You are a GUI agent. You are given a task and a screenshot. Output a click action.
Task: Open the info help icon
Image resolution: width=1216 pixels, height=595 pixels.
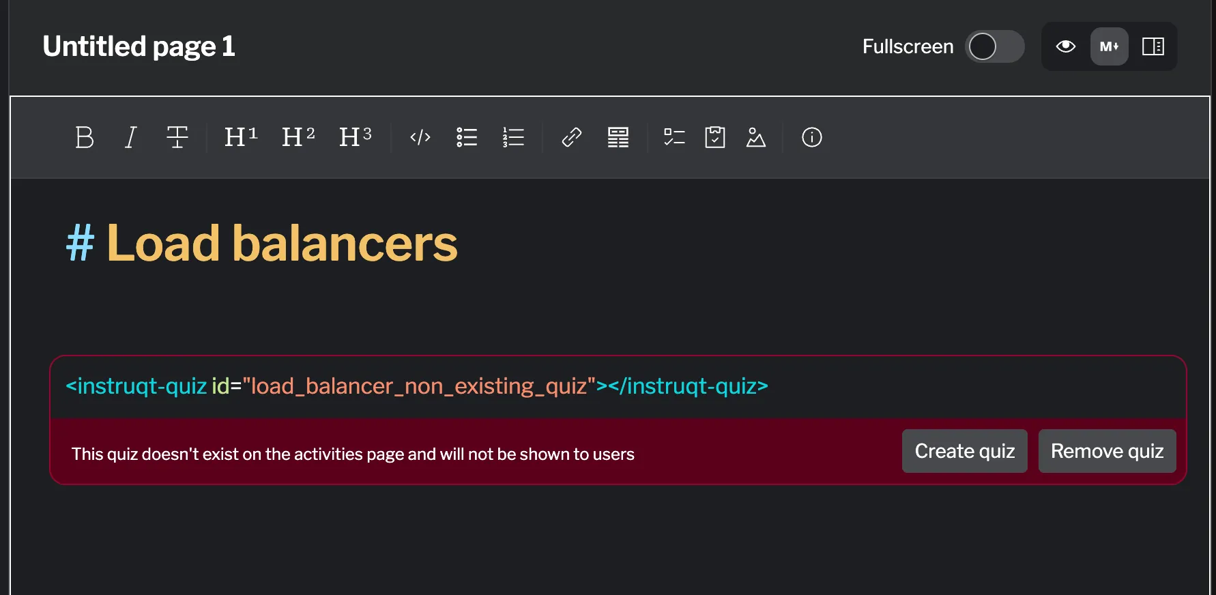[812, 137]
